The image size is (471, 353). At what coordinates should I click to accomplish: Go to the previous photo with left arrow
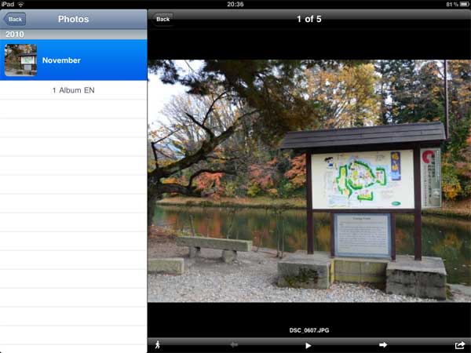233,344
